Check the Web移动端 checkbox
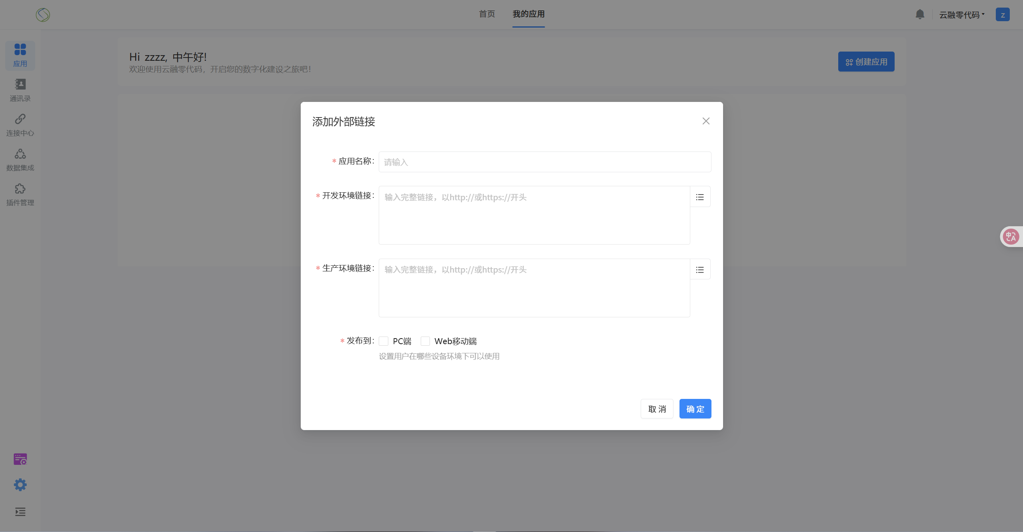1023x532 pixels. (425, 341)
